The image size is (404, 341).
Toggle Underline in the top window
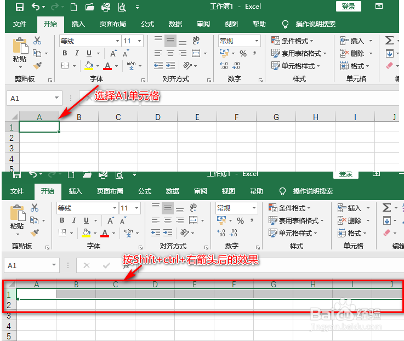point(89,53)
